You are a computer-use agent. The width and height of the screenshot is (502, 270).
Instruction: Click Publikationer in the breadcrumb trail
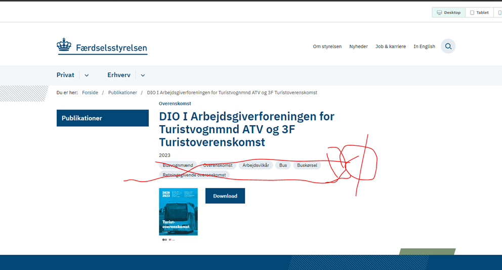122,93
